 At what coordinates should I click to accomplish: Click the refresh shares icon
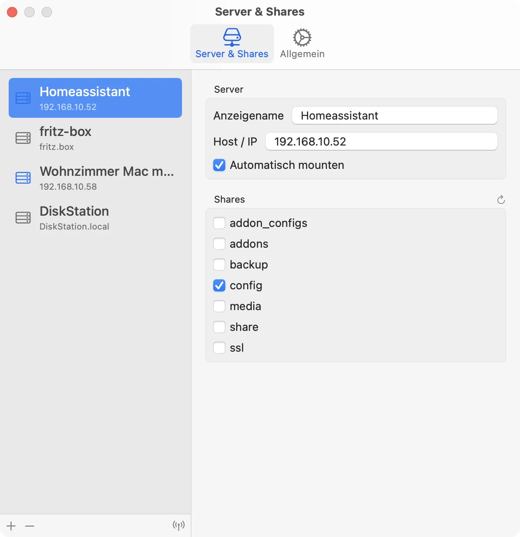click(501, 200)
